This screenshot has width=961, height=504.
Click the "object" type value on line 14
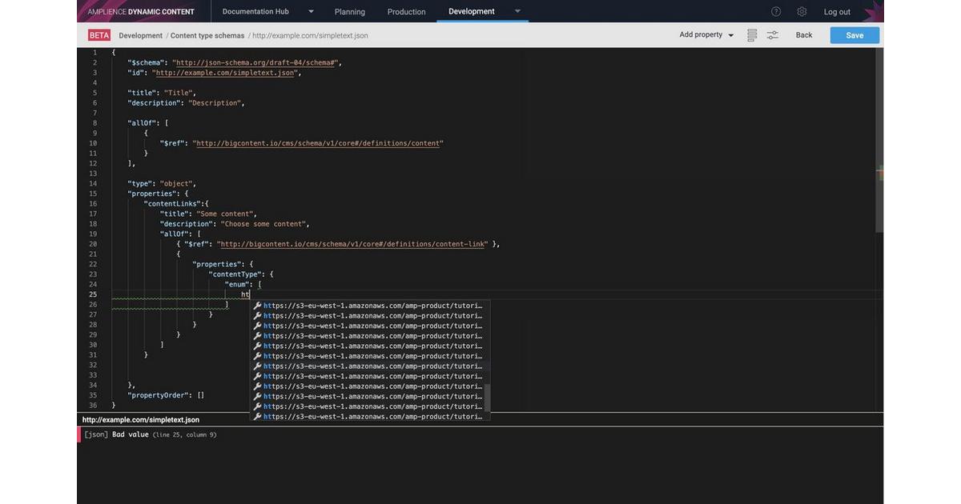click(176, 184)
